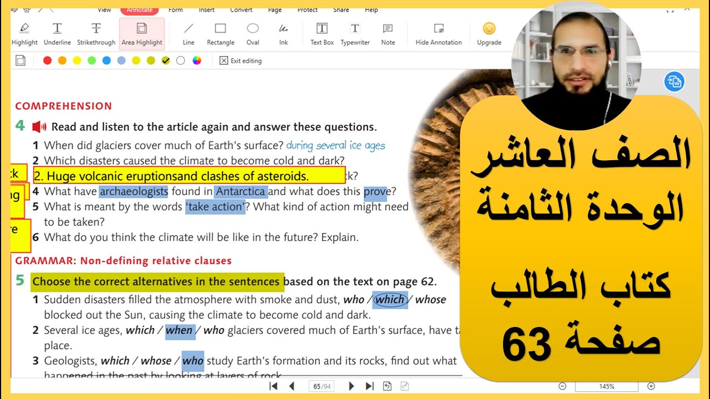Jump to the last page
The height and width of the screenshot is (399, 710).
pos(369,386)
